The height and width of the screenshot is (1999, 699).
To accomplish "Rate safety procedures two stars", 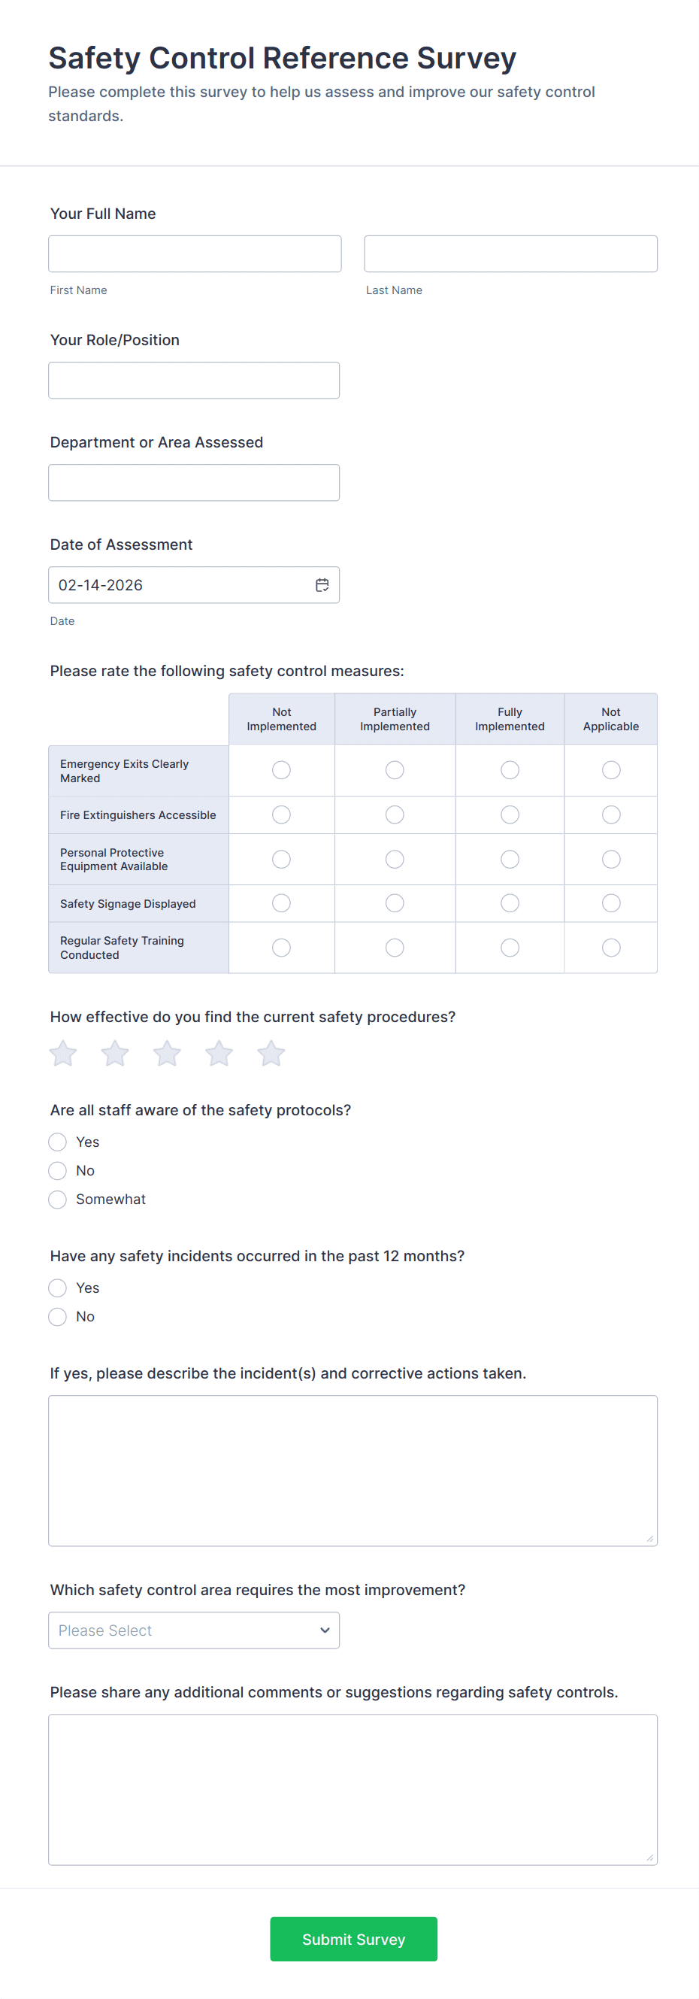I will point(115,1053).
